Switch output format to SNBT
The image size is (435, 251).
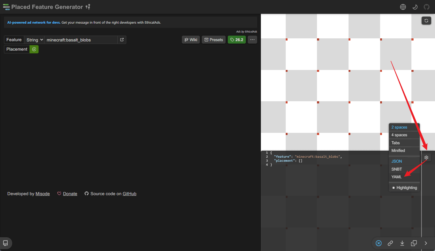(404, 169)
